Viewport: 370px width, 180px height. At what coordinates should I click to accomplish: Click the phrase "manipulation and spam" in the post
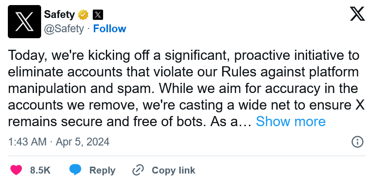pyautogui.click(x=82, y=89)
